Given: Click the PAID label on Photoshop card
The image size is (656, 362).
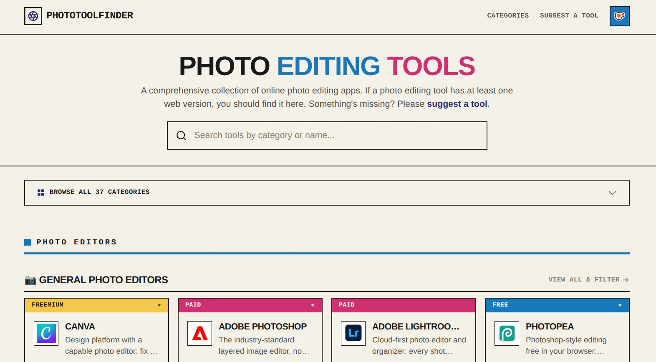Looking at the screenshot, I should (x=193, y=305).
